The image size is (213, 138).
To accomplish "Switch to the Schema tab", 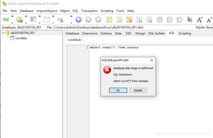I will pyautogui.click(x=106, y=33).
